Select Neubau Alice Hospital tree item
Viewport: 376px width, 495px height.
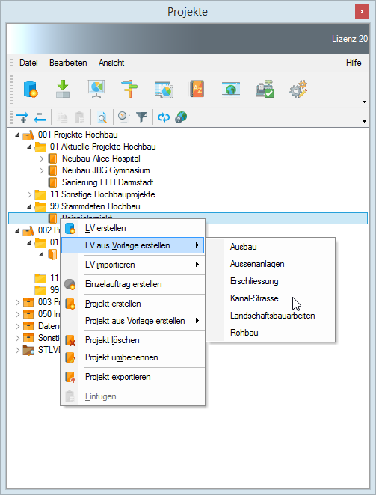pyautogui.click(x=101, y=159)
